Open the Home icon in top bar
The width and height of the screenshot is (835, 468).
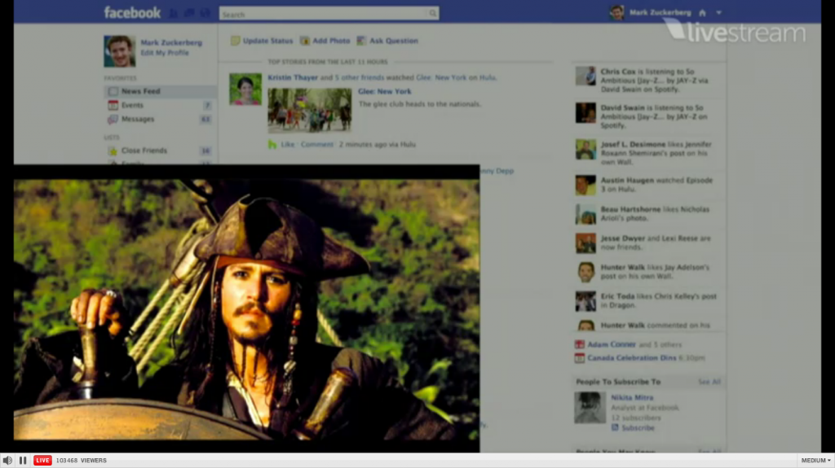[702, 13]
